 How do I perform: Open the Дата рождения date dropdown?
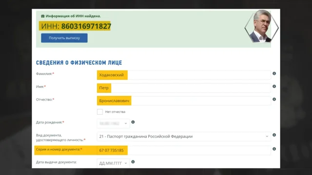[113, 123]
